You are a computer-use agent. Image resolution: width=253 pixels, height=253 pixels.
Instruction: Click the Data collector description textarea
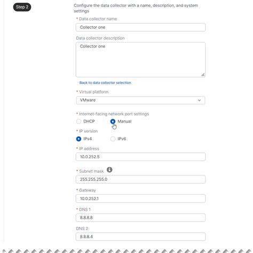pos(140,59)
